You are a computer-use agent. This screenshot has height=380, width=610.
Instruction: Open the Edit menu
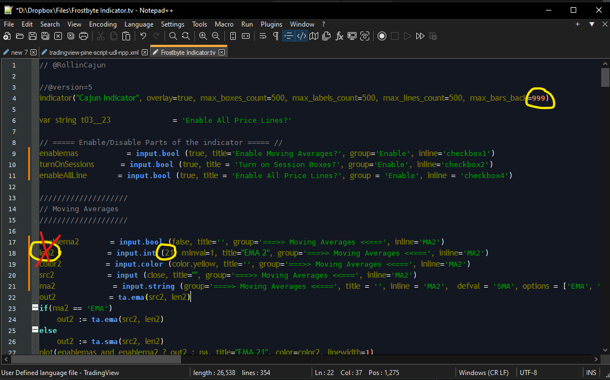(27, 24)
